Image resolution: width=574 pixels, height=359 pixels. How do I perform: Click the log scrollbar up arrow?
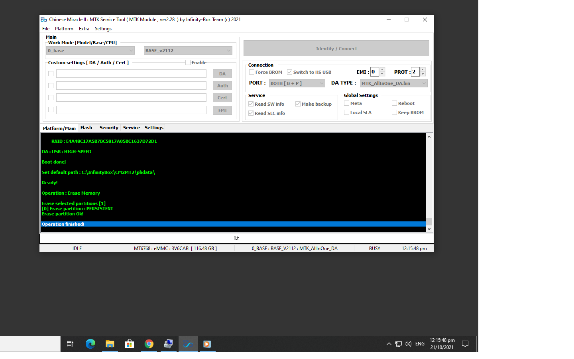[x=429, y=137]
